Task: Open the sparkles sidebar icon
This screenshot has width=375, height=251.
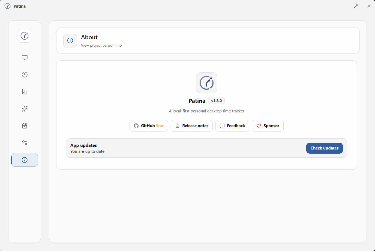Action: [25, 109]
